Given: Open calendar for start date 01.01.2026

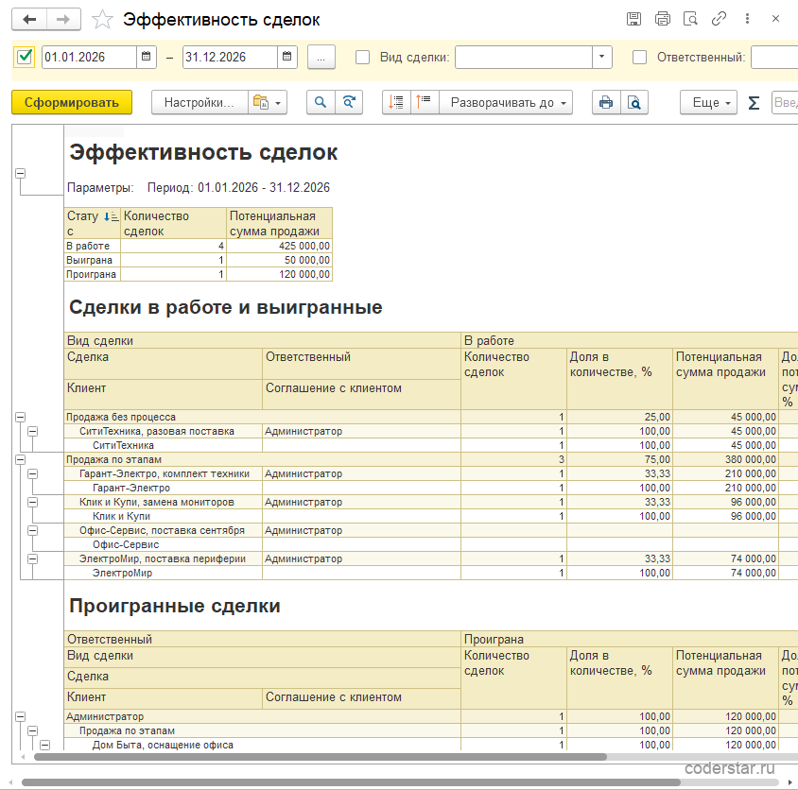Looking at the screenshot, I should (x=146, y=57).
